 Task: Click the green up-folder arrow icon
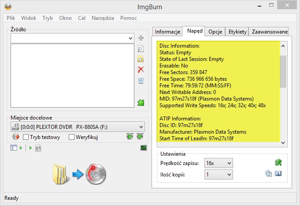[x=141, y=103]
